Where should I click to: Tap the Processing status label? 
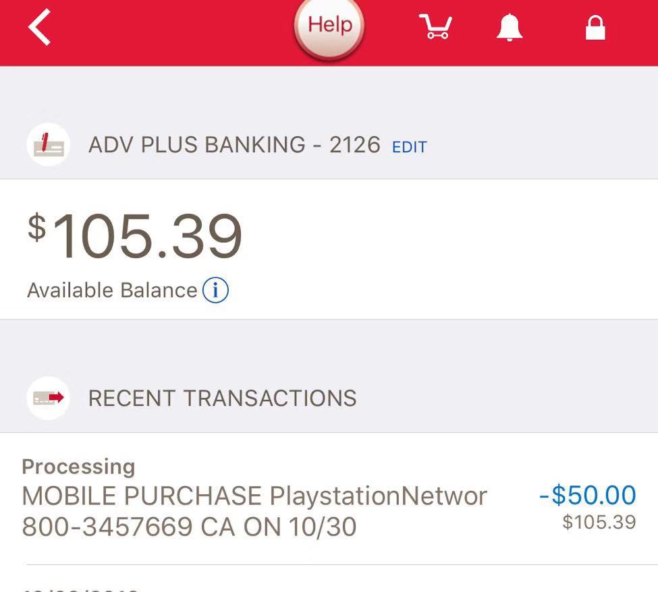tap(78, 467)
